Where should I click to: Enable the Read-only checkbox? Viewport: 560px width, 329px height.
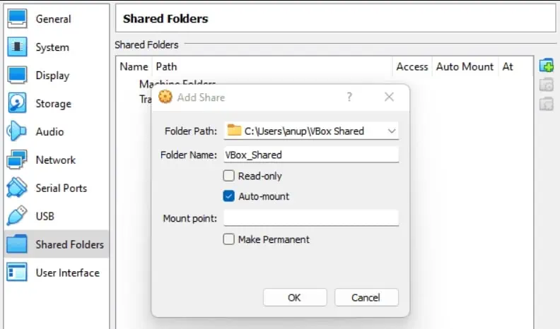(x=229, y=176)
